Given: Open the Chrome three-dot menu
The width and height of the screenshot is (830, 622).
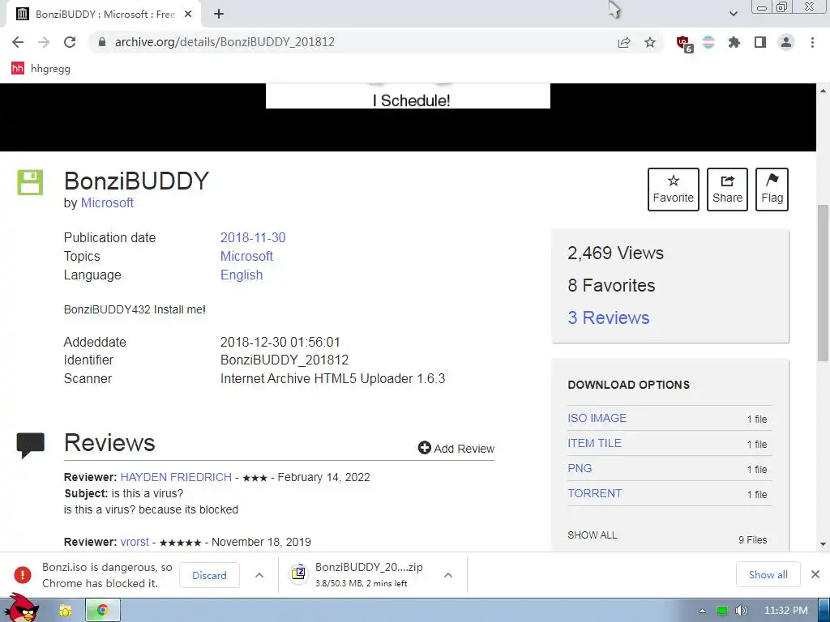Looking at the screenshot, I should (812, 42).
